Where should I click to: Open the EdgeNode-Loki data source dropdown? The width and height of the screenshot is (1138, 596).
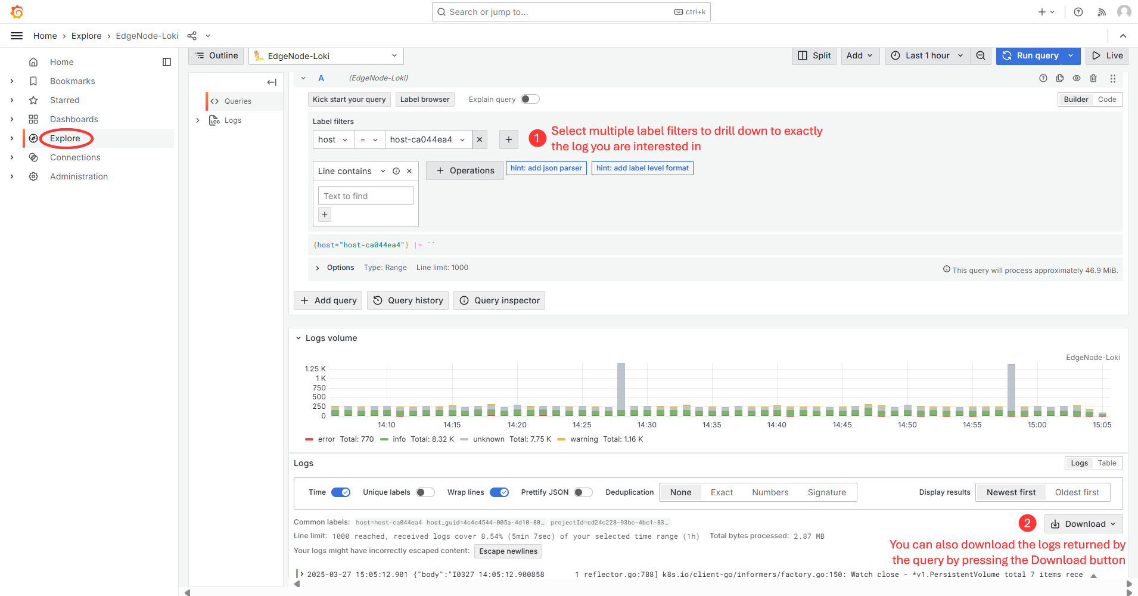point(326,56)
